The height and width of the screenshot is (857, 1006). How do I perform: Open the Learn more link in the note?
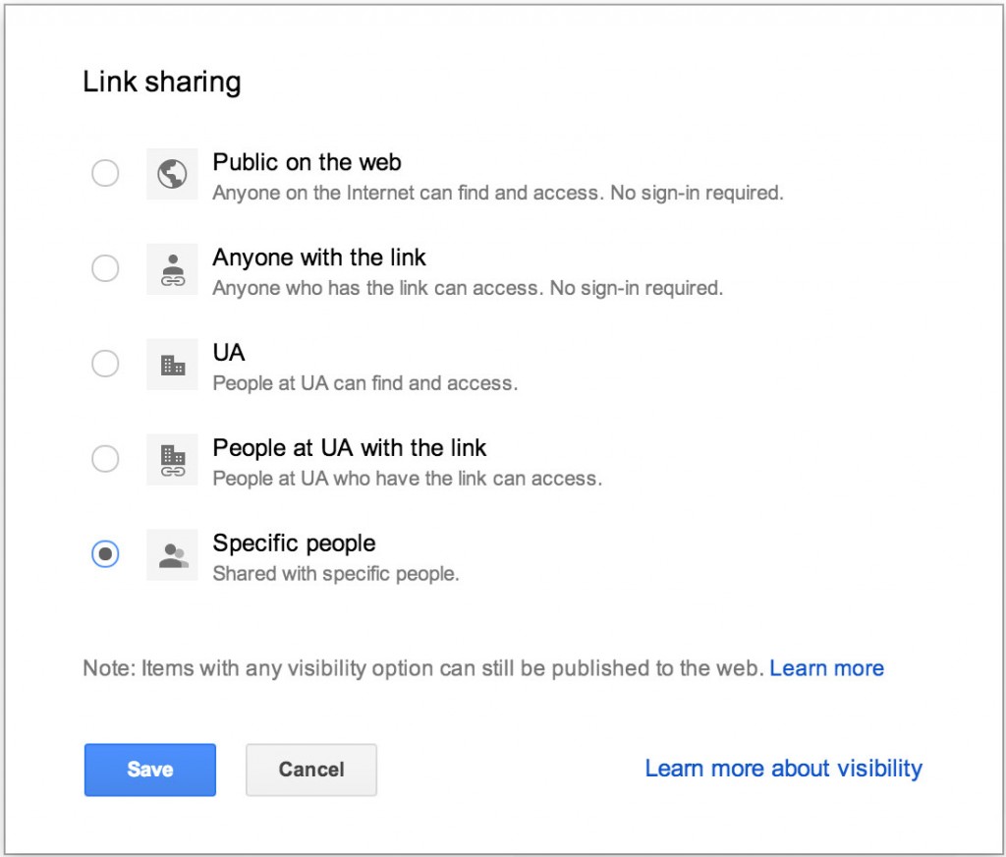(x=826, y=668)
